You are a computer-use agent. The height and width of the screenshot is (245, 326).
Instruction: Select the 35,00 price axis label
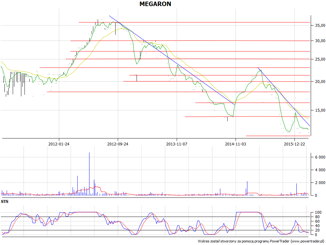pyautogui.click(x=320, y=26)
